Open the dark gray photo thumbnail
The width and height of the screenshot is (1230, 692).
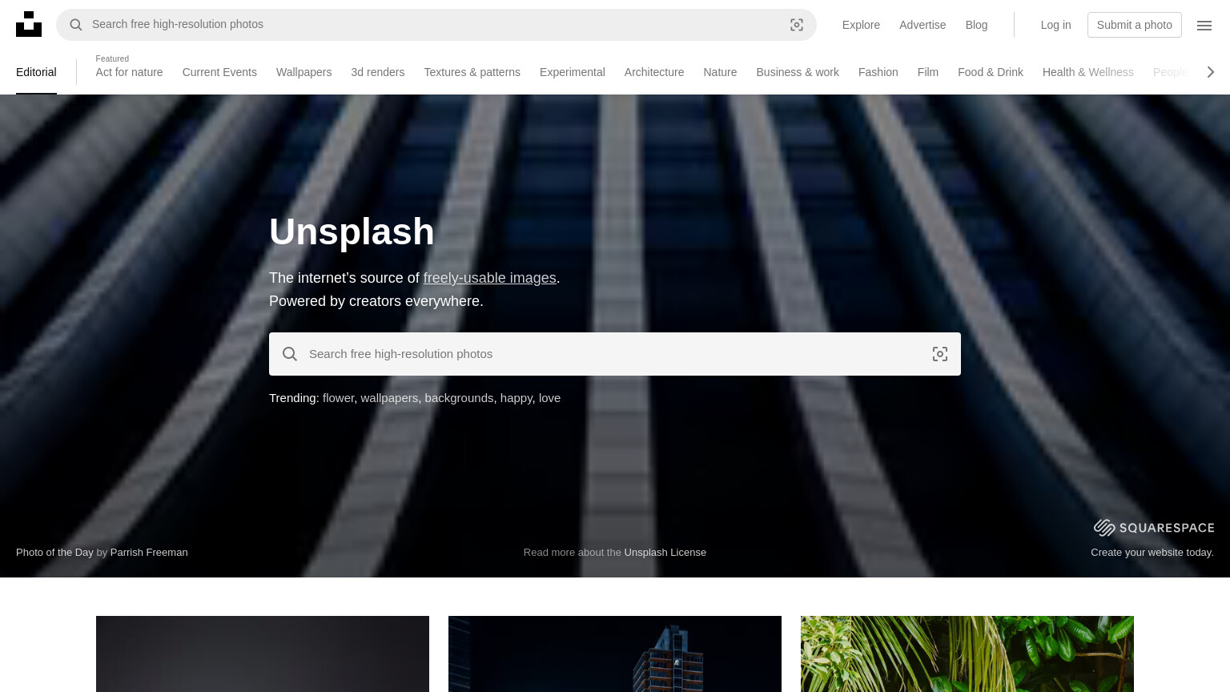click(x=263, y=654)
